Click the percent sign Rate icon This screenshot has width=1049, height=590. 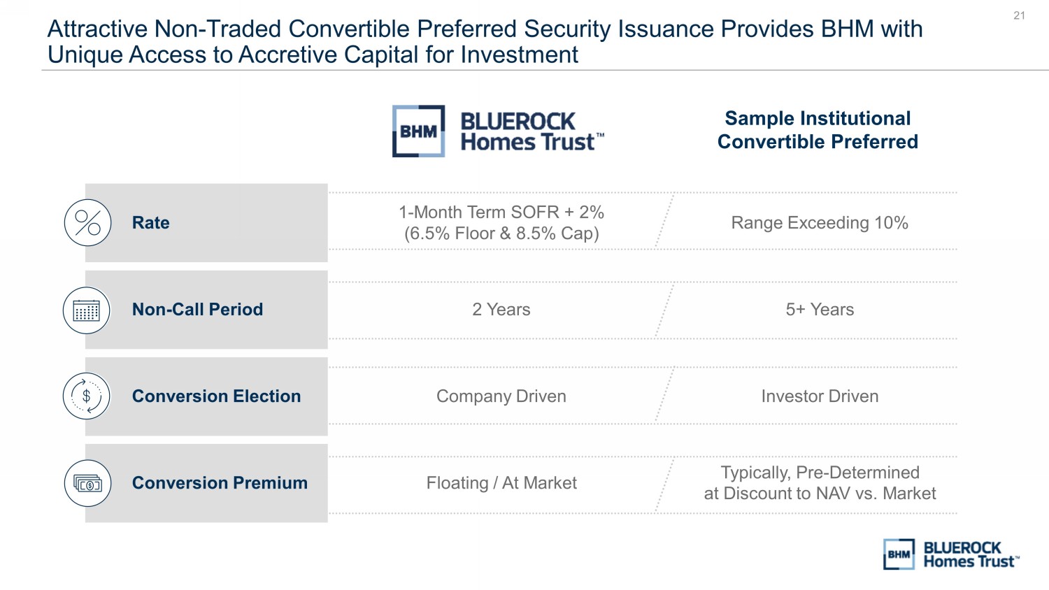pos(87,222)
